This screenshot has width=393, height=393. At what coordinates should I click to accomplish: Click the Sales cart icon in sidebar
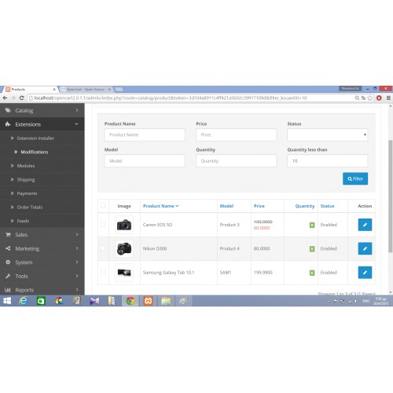coord(8,234)
